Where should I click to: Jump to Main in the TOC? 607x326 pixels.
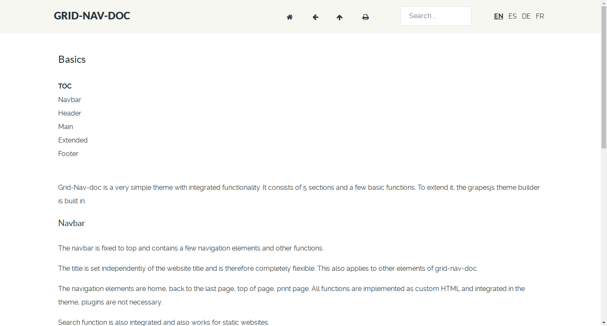(65, 127)
